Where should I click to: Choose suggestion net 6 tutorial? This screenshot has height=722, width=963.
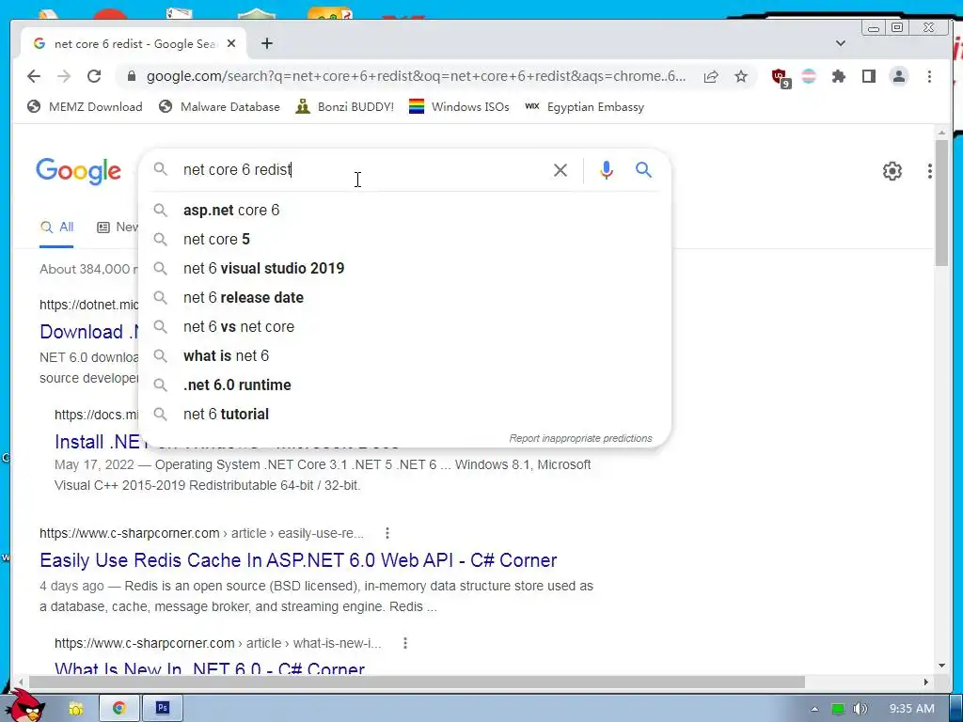click(x=405, y=415)
